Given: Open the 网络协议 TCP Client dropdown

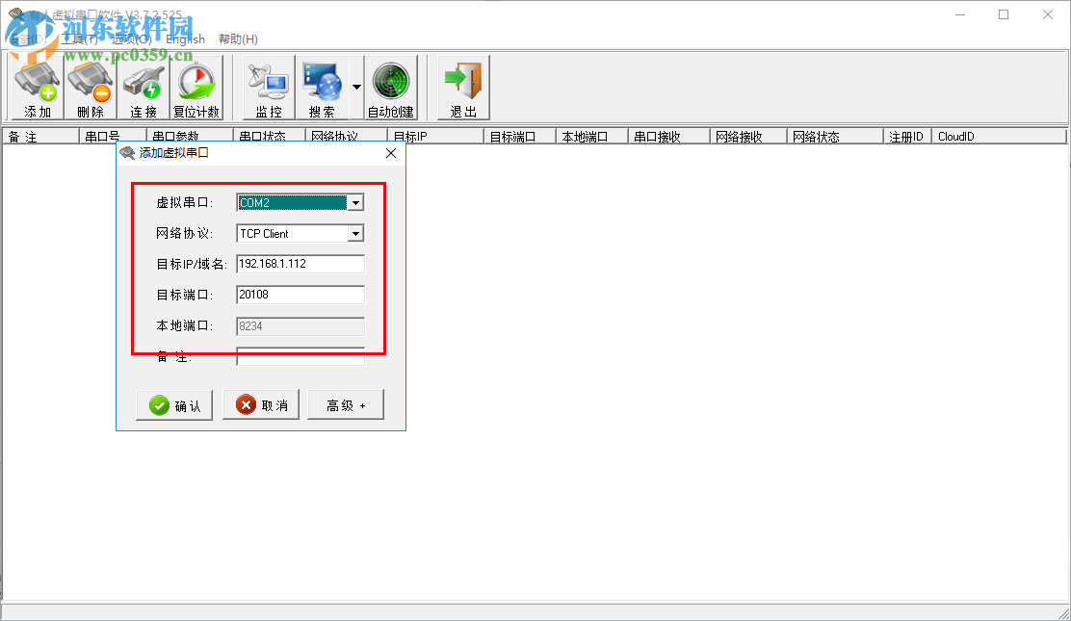Looking at the screenshot, I should pos(356,233).
